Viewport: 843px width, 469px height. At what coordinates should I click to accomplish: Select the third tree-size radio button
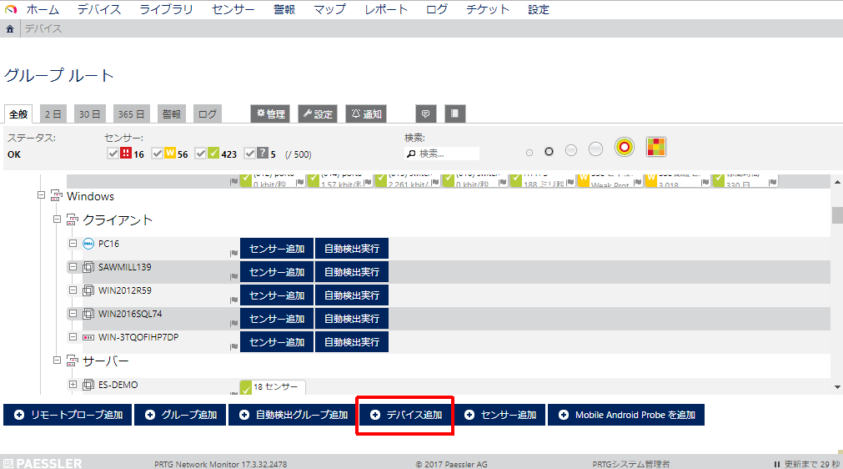pyautogui.click(x=571, y=150)
